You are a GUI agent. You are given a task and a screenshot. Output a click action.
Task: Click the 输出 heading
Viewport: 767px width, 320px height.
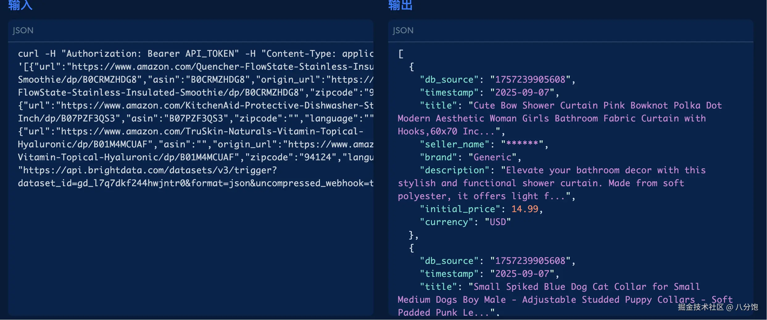[x=400, y=5]
